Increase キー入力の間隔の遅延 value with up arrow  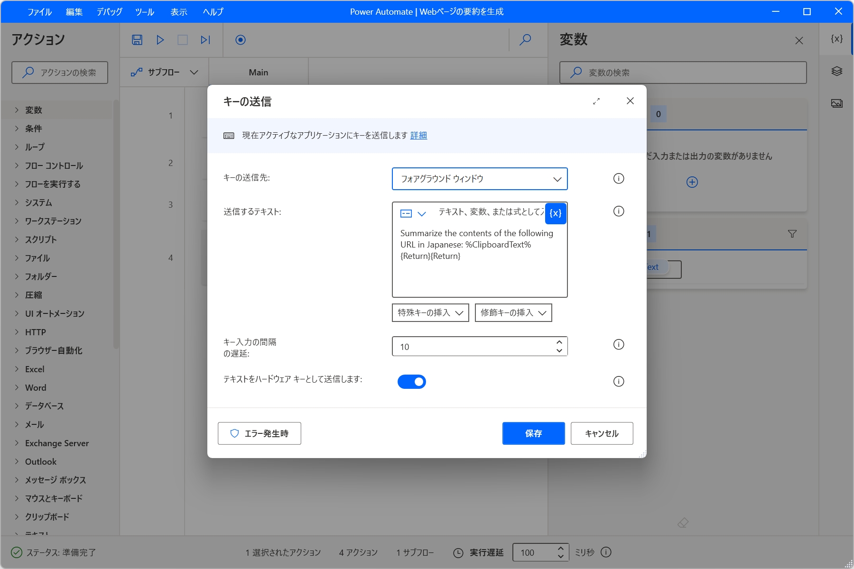[x=559, y=342]
